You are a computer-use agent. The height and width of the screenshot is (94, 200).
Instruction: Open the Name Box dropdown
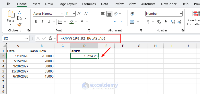(x=27, y=38)
